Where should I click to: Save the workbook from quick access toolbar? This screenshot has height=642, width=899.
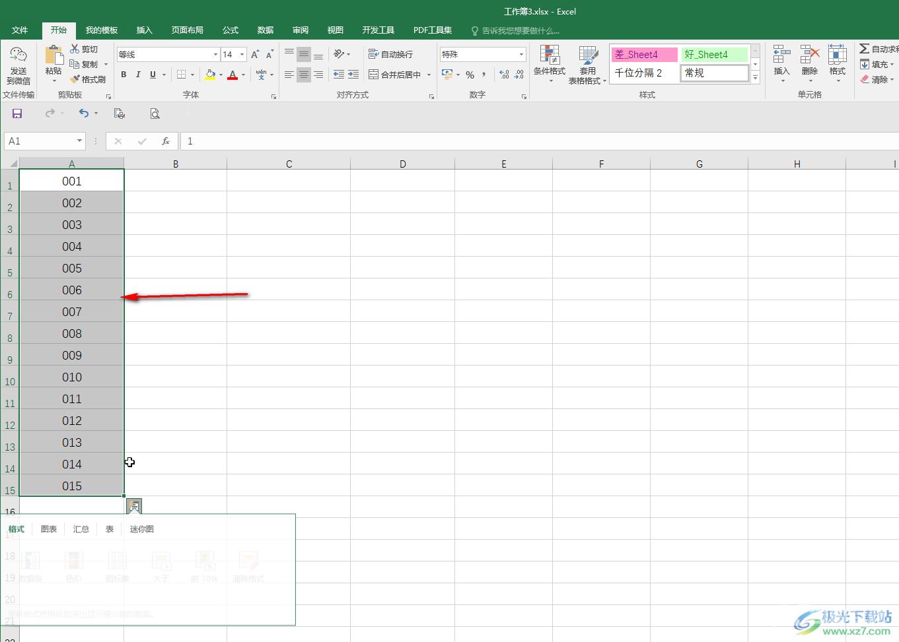click(x=17, y=113)
